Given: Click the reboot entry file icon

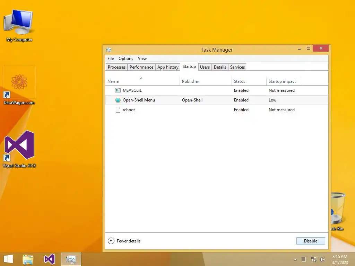Looking at the screenshot, I should (x=118, y=110).
